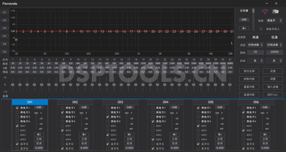
Task: Mute channel CH4 with speaker icon
Action: point(174,135)
